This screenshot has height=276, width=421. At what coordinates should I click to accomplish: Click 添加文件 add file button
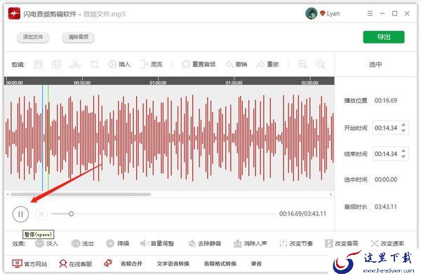33,37
